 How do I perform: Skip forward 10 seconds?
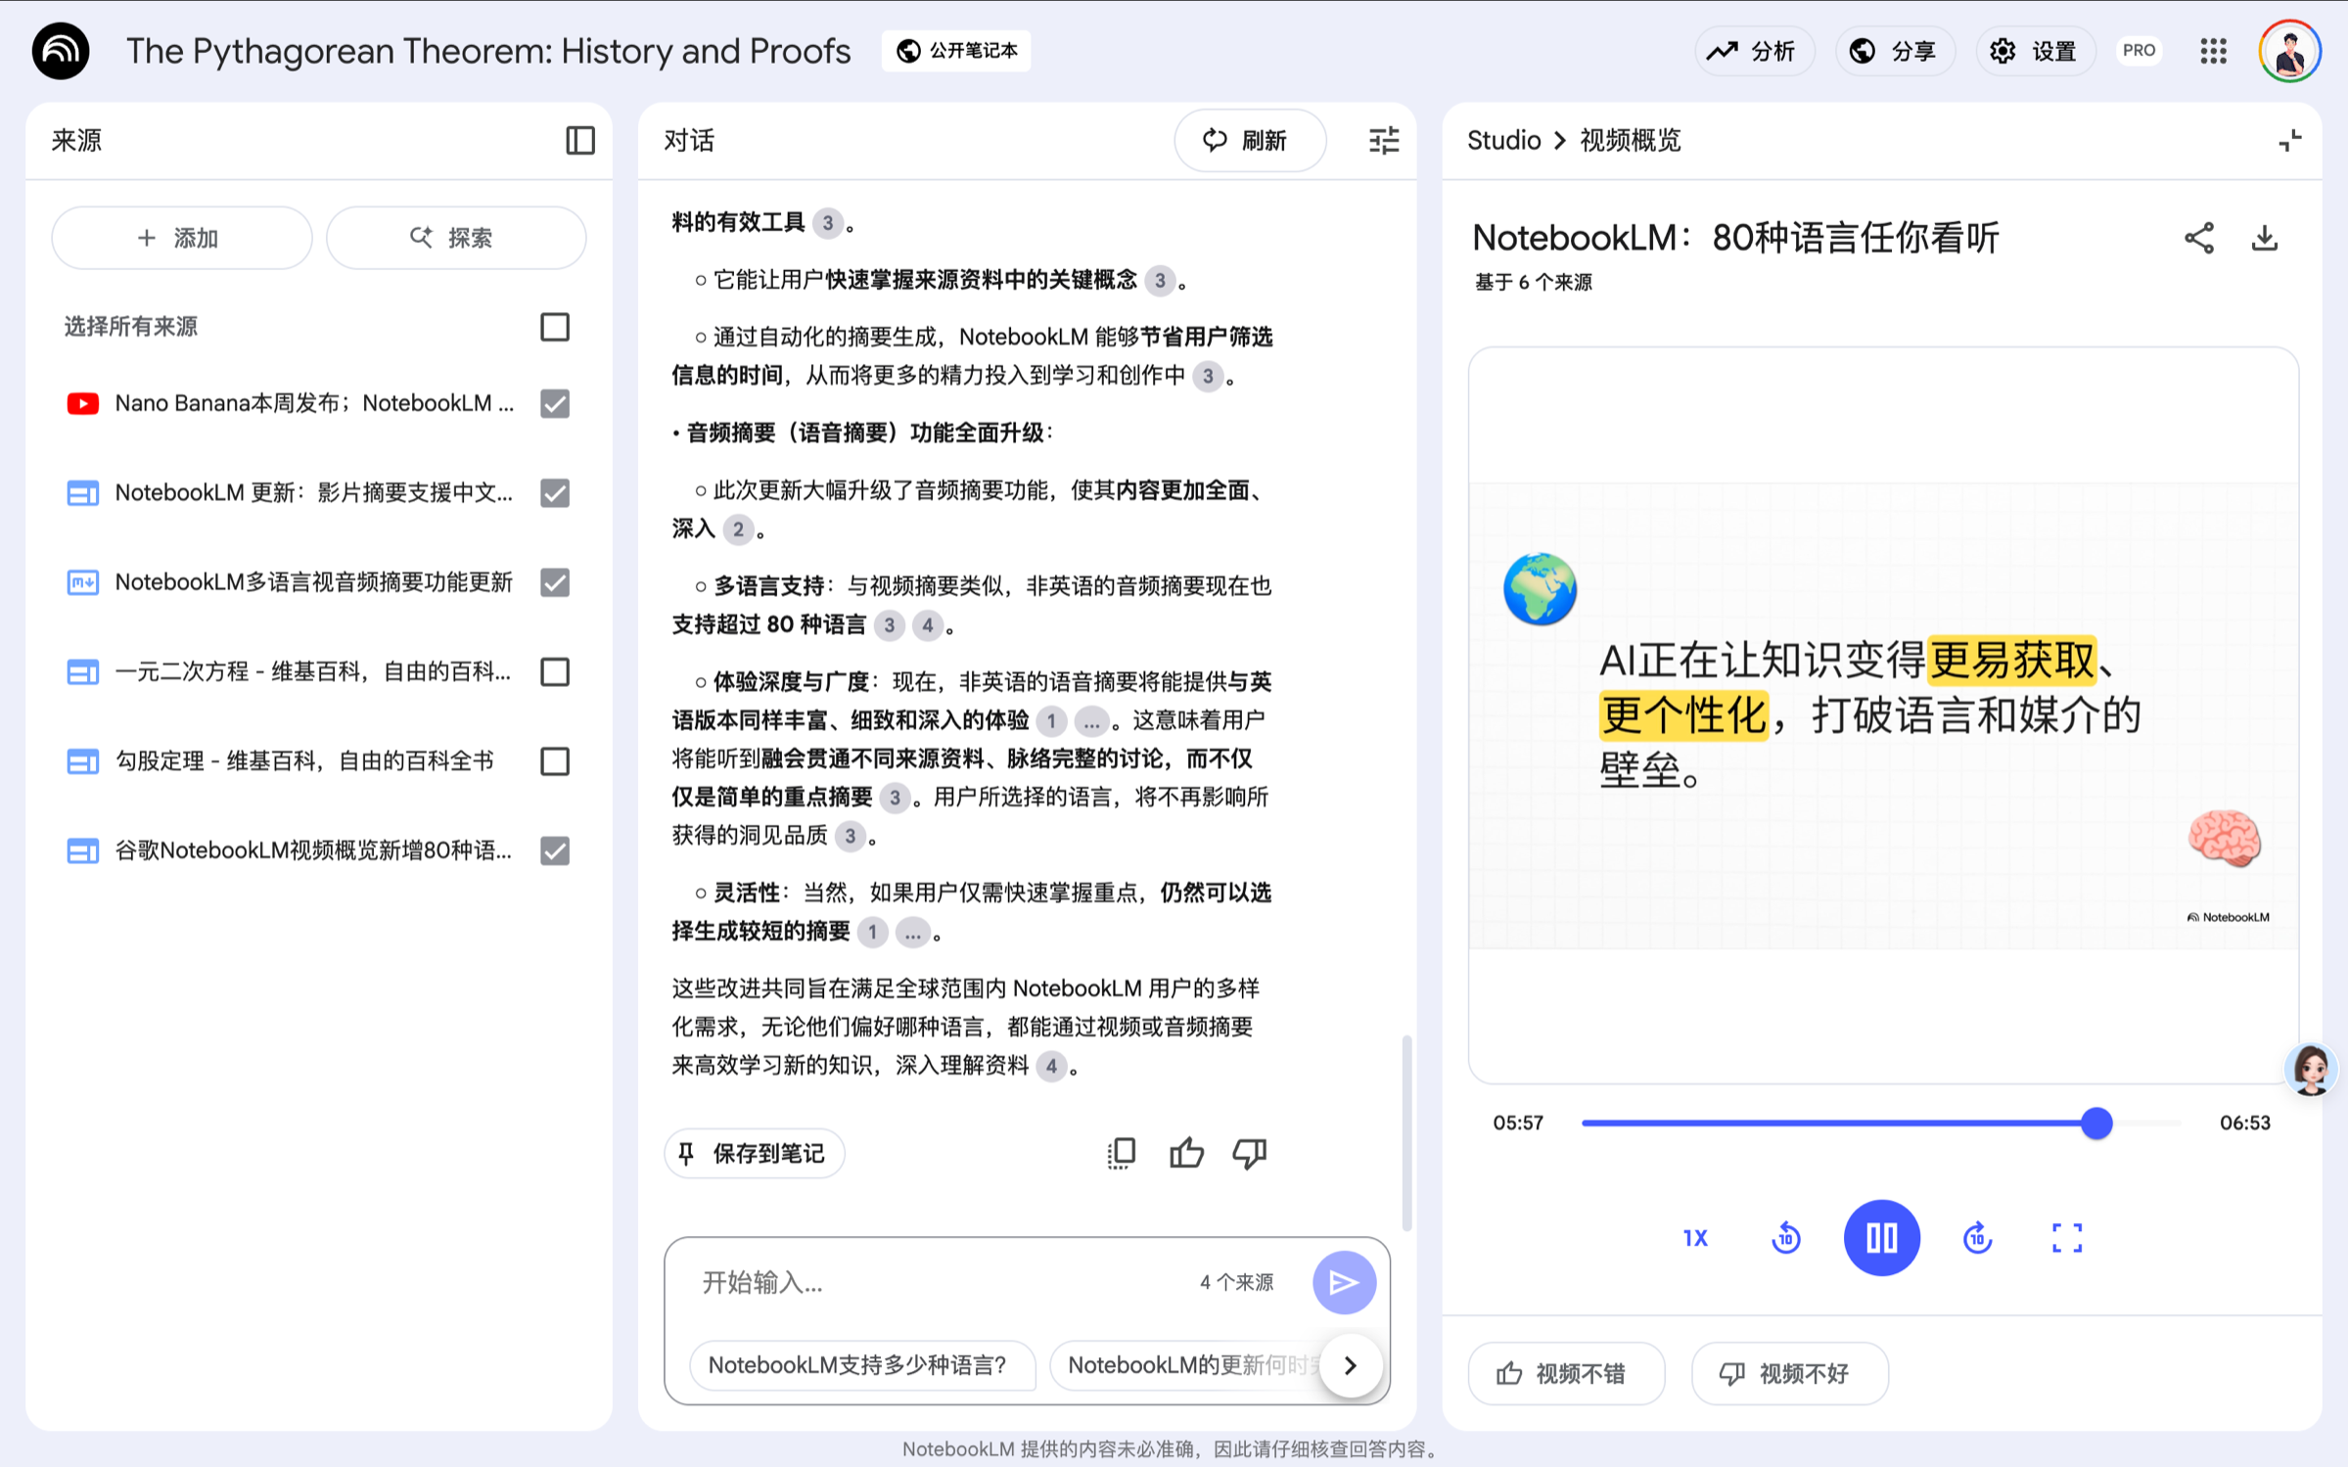click(1977, 1238)
